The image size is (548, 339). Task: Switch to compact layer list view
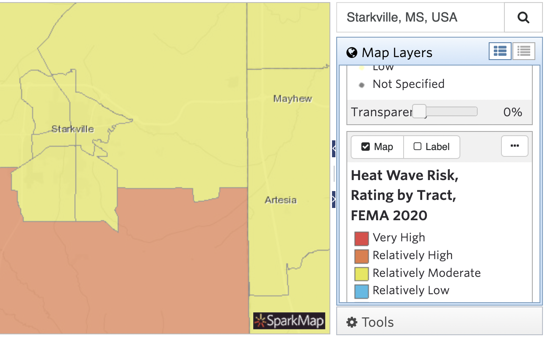pos(524,52)
